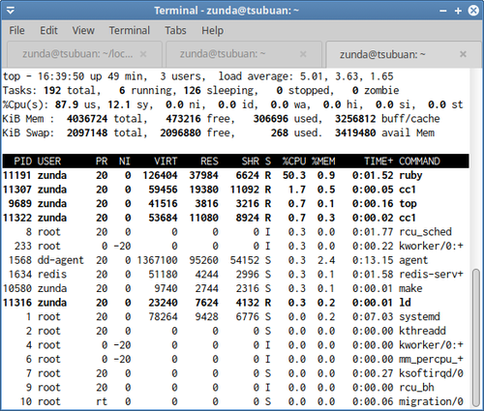
Task: Click the dd-agent process line
Action: tap(235, 260)
